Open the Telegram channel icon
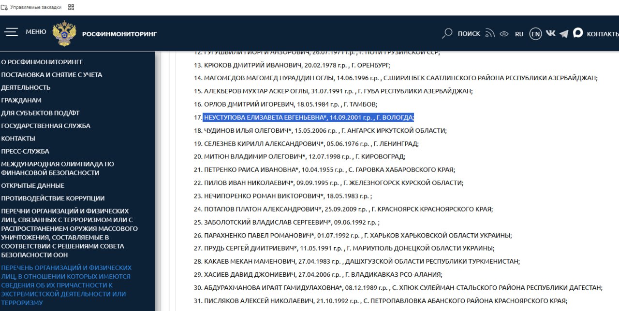This screenshot has height=311, width=619. coord(563,34)
